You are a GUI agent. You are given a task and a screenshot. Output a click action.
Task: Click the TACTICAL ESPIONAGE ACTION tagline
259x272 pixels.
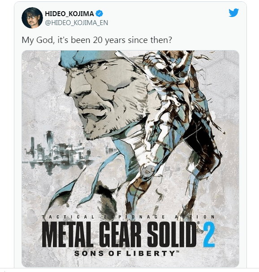128,217
